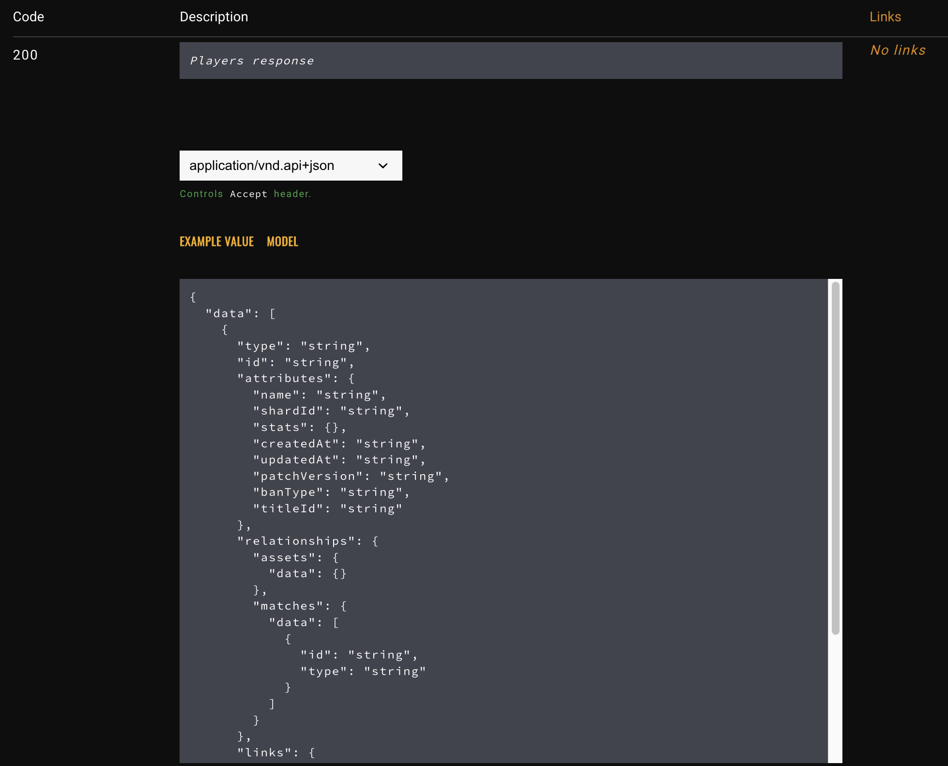Image resolution: width=948 pixels, height=766 pixels.
Task: Click the "matches": { line
Action: click(300, 606)
